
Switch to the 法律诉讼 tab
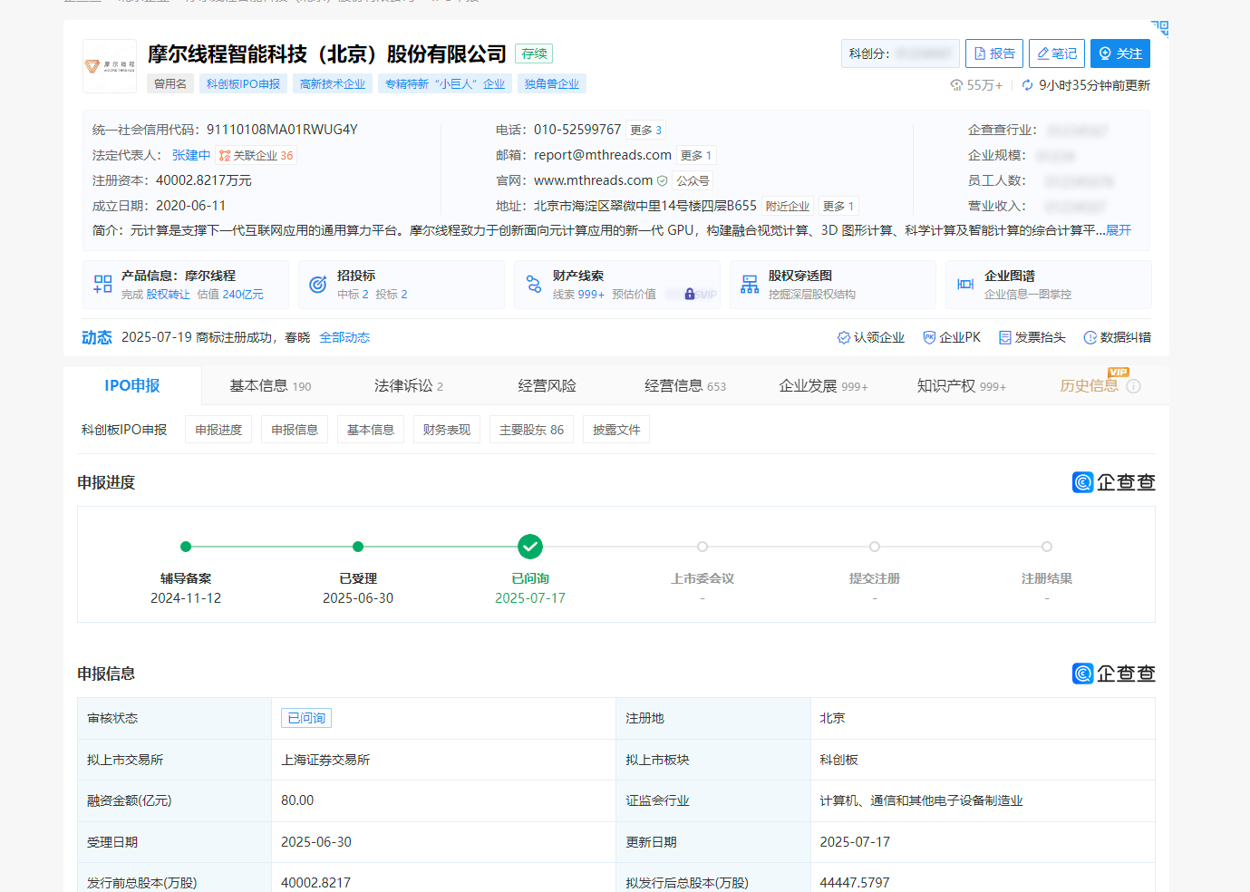[x=409, y=385]
